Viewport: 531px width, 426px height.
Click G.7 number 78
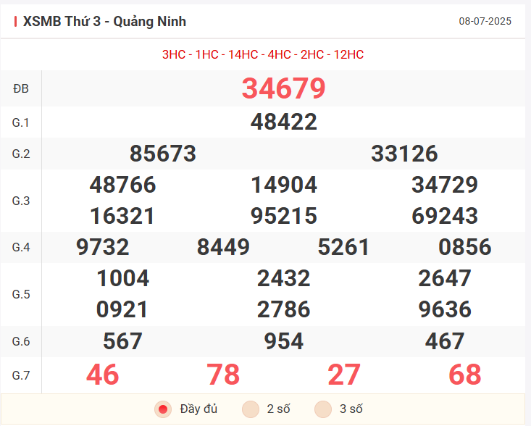click(x=223, y=375)
